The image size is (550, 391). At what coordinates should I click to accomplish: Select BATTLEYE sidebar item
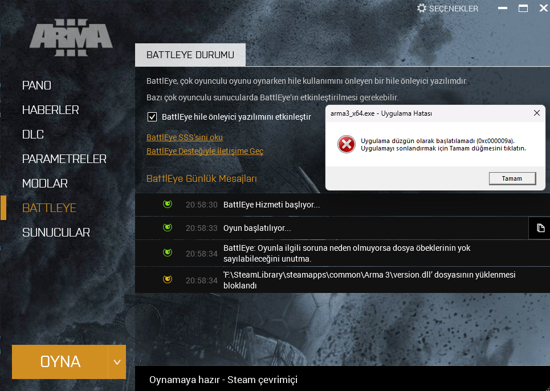pos(49,208)
